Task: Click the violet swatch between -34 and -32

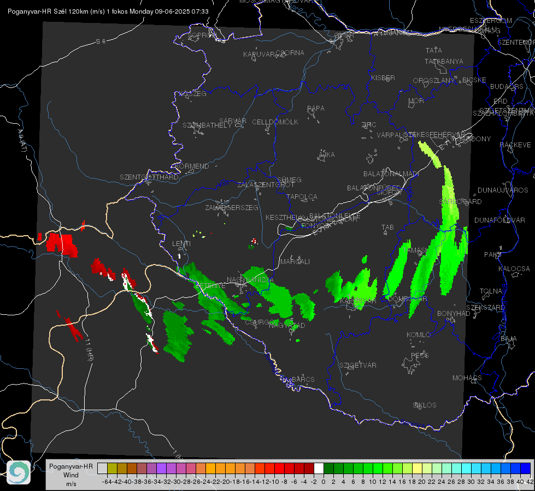Action: 161,469
